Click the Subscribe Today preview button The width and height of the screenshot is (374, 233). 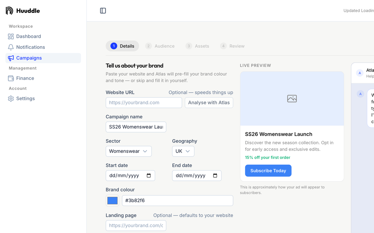point(268,171)
